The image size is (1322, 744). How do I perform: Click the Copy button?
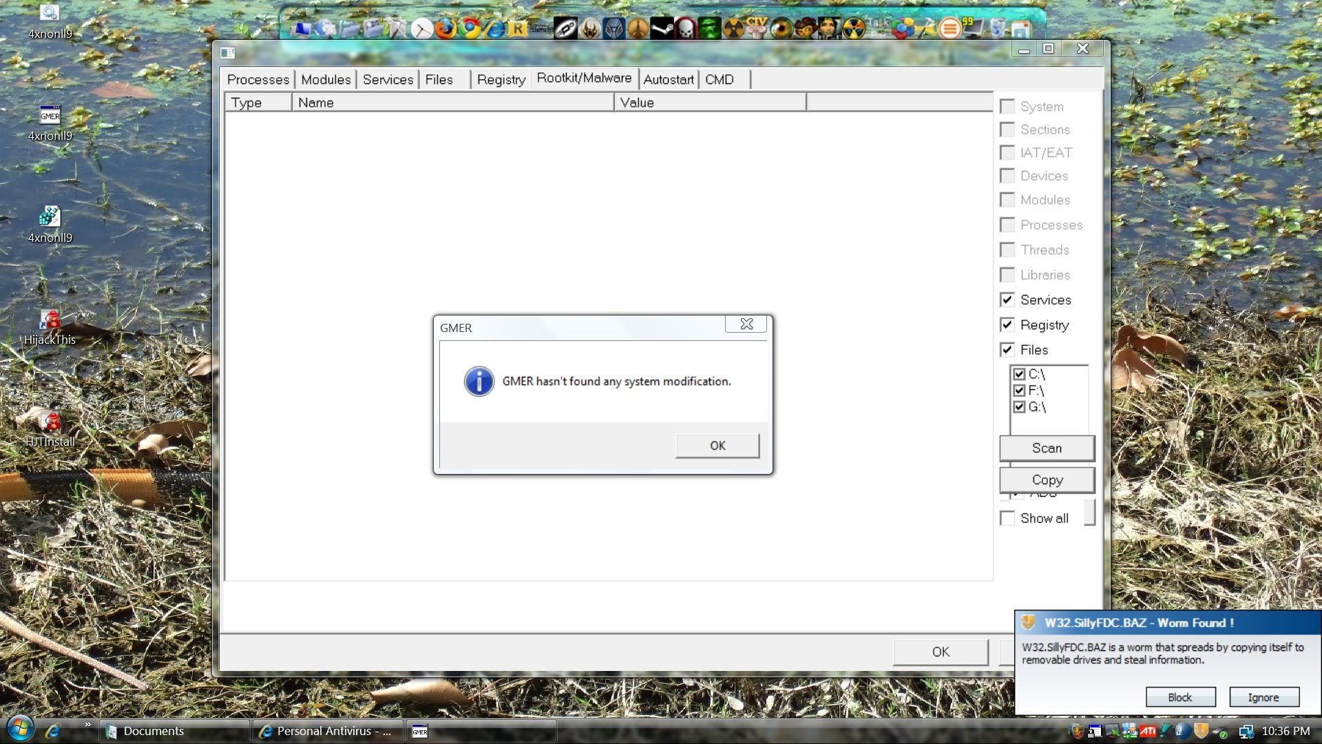[1047, 479]
